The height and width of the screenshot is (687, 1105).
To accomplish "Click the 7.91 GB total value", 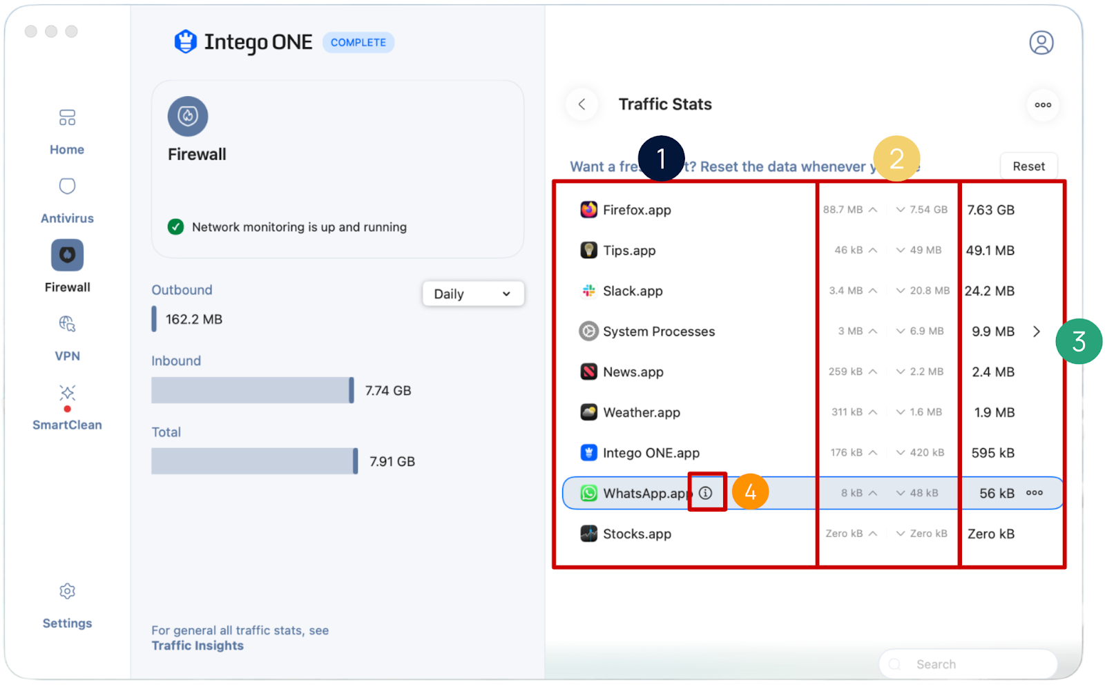I will (x=392, y=462).
